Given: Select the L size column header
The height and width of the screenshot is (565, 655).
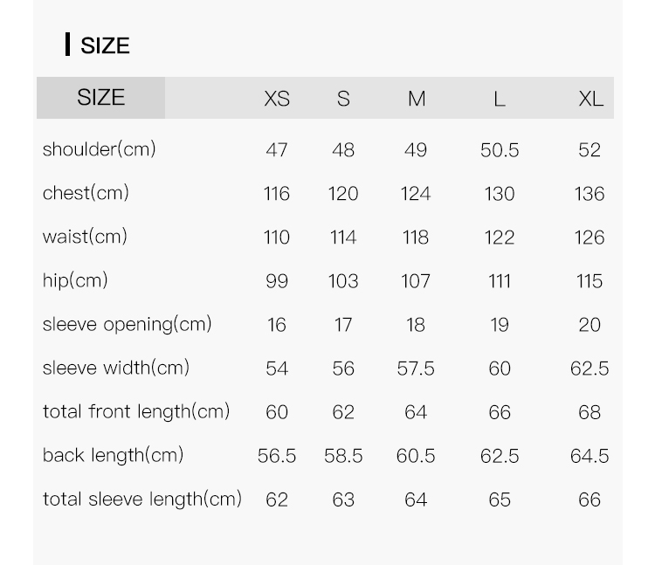Looking at the screenshot, I should tap(499, 99).
